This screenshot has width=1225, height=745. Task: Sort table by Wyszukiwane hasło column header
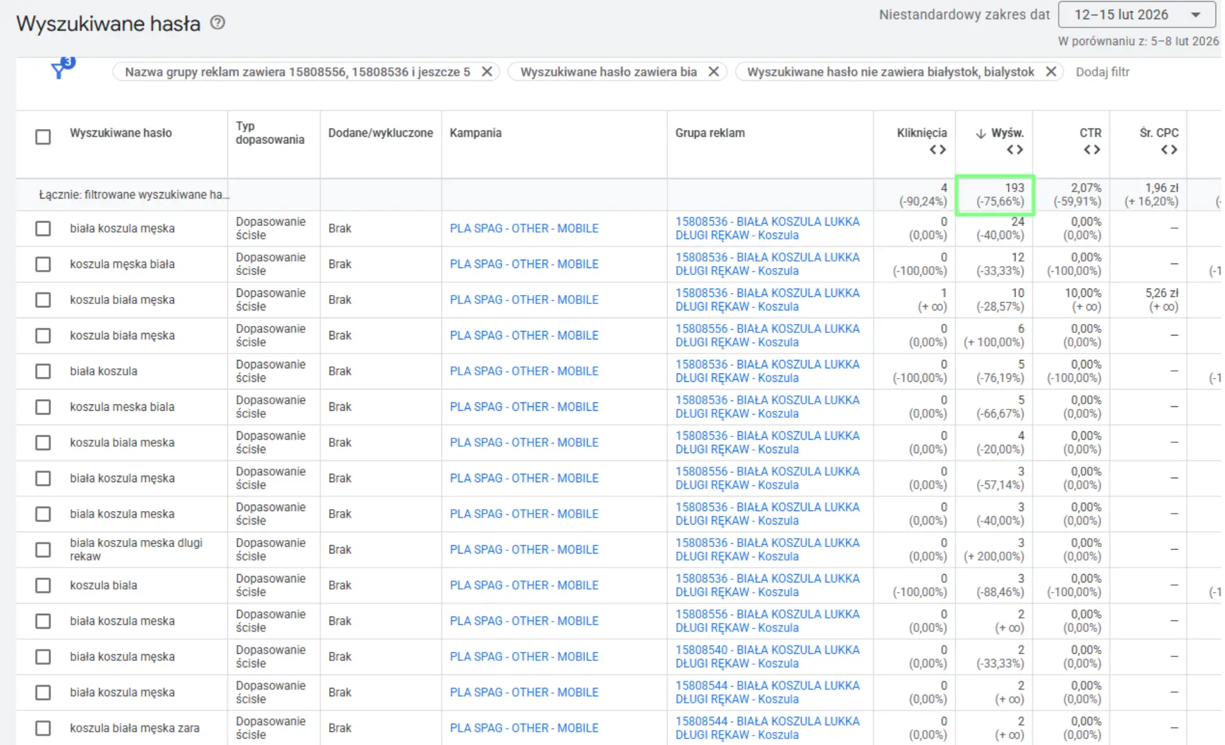pos(121,133)
